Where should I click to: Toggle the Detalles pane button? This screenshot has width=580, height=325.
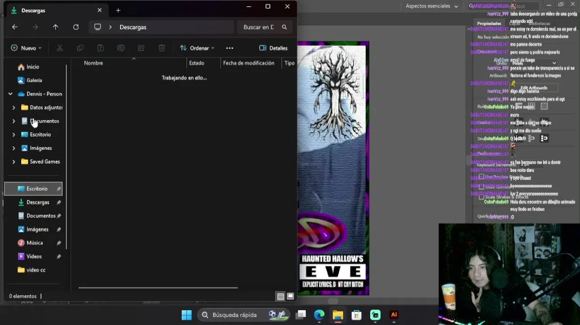pyautogui.click(x=273, y=48)
